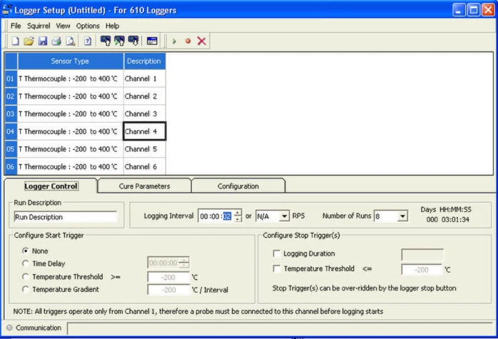This screenshot has height=339, width=498.
Task: Click the red X stop icon
Action: (202, 41)
